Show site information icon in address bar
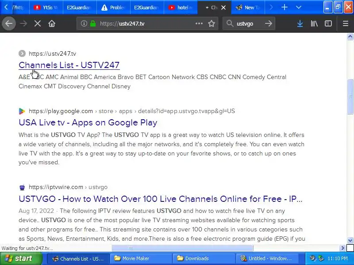Screen dimensions: 354x265 coord(84,23)
